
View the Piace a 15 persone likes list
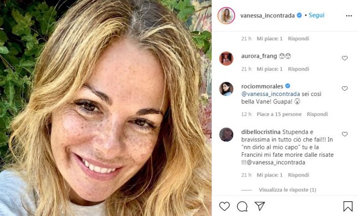(x=279, y=114)
